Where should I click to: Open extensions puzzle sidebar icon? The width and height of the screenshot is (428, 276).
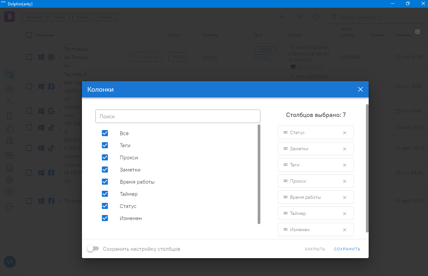click(x=9, y=128)
